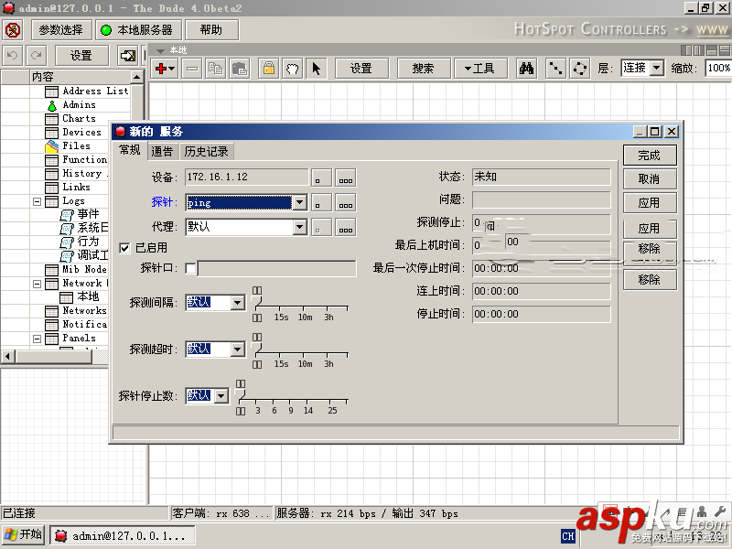Click the wrench icon in status bar
Screen dimensions: 732x549
(719, 512)
